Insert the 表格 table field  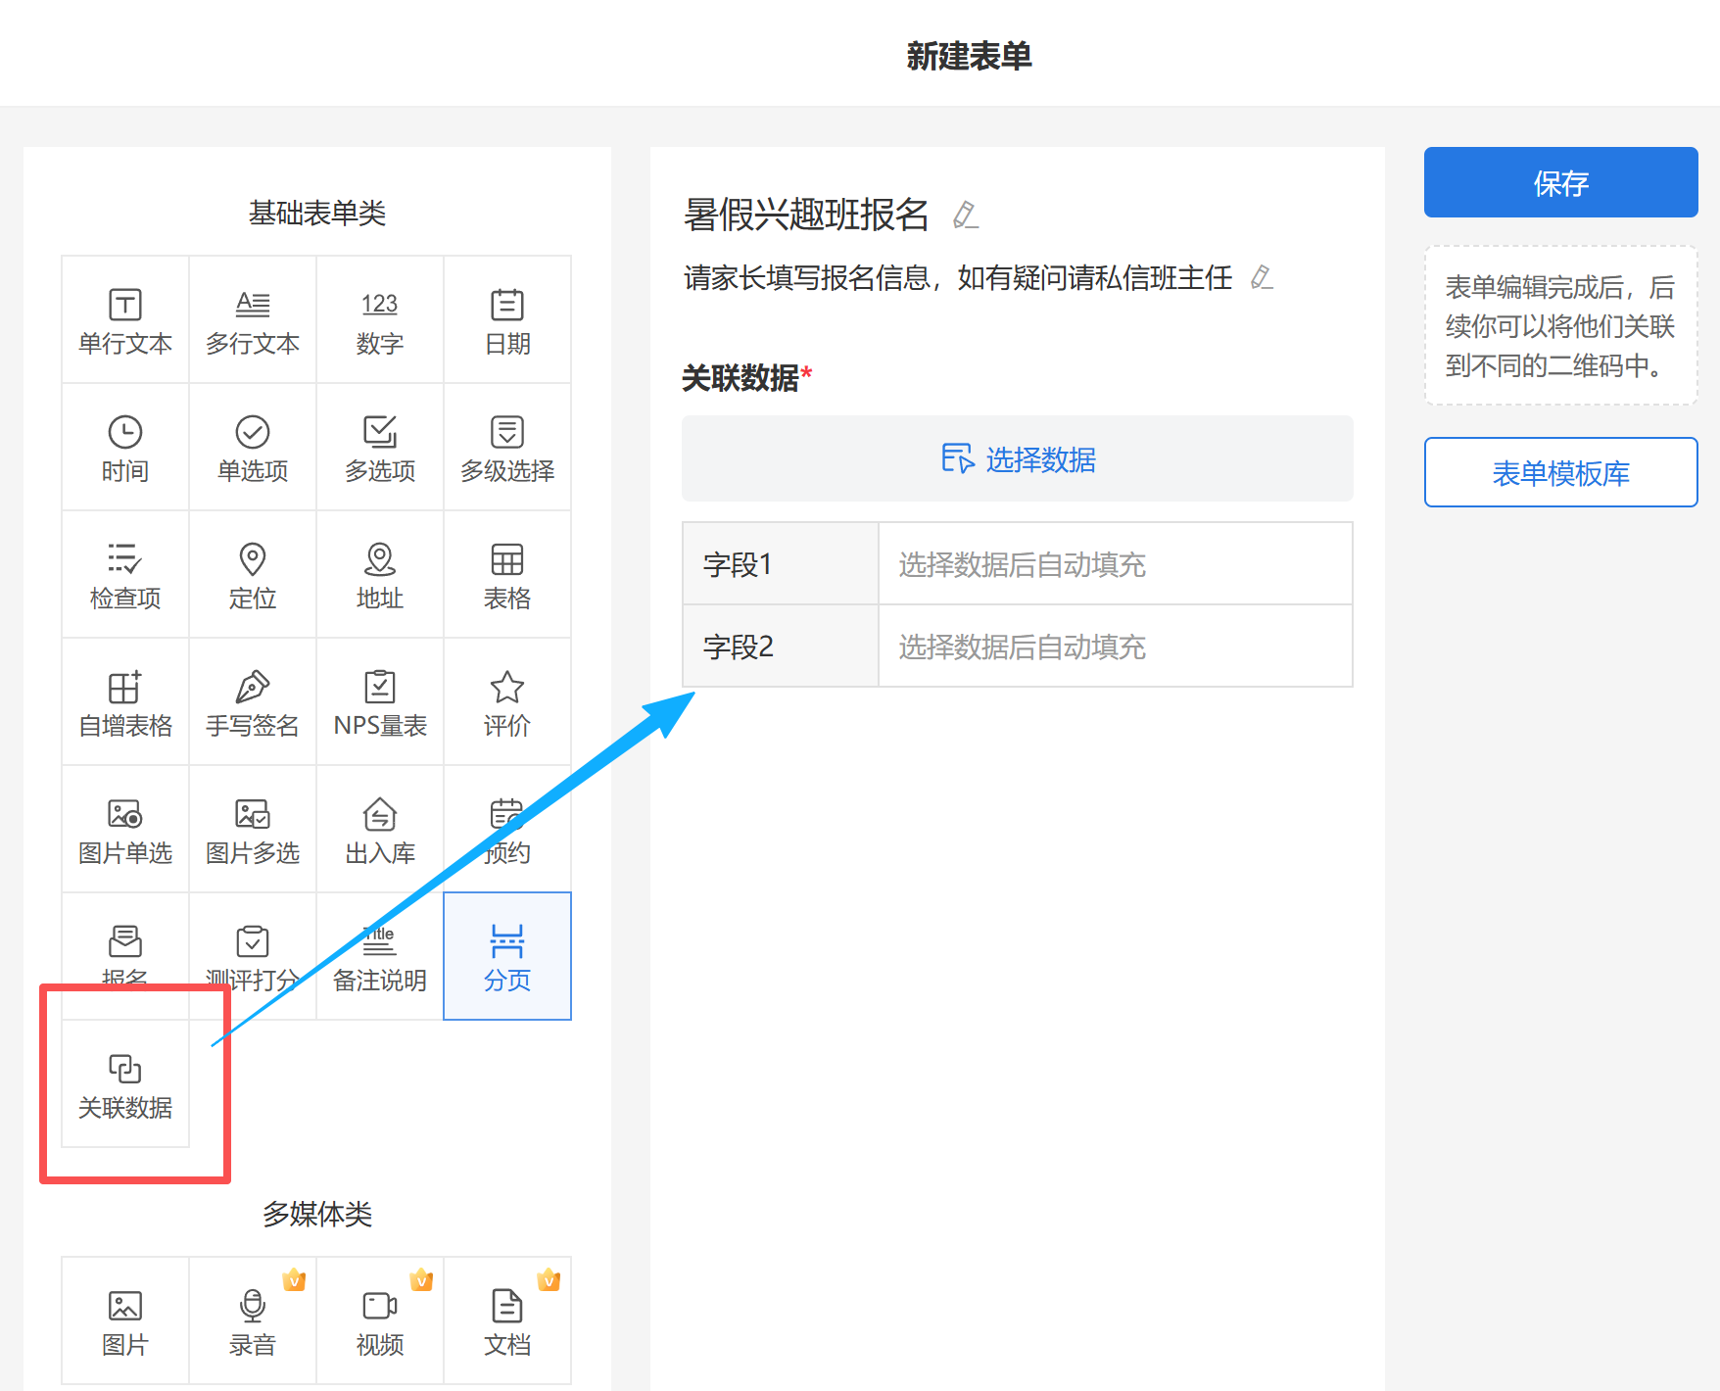tap(507, 575)
